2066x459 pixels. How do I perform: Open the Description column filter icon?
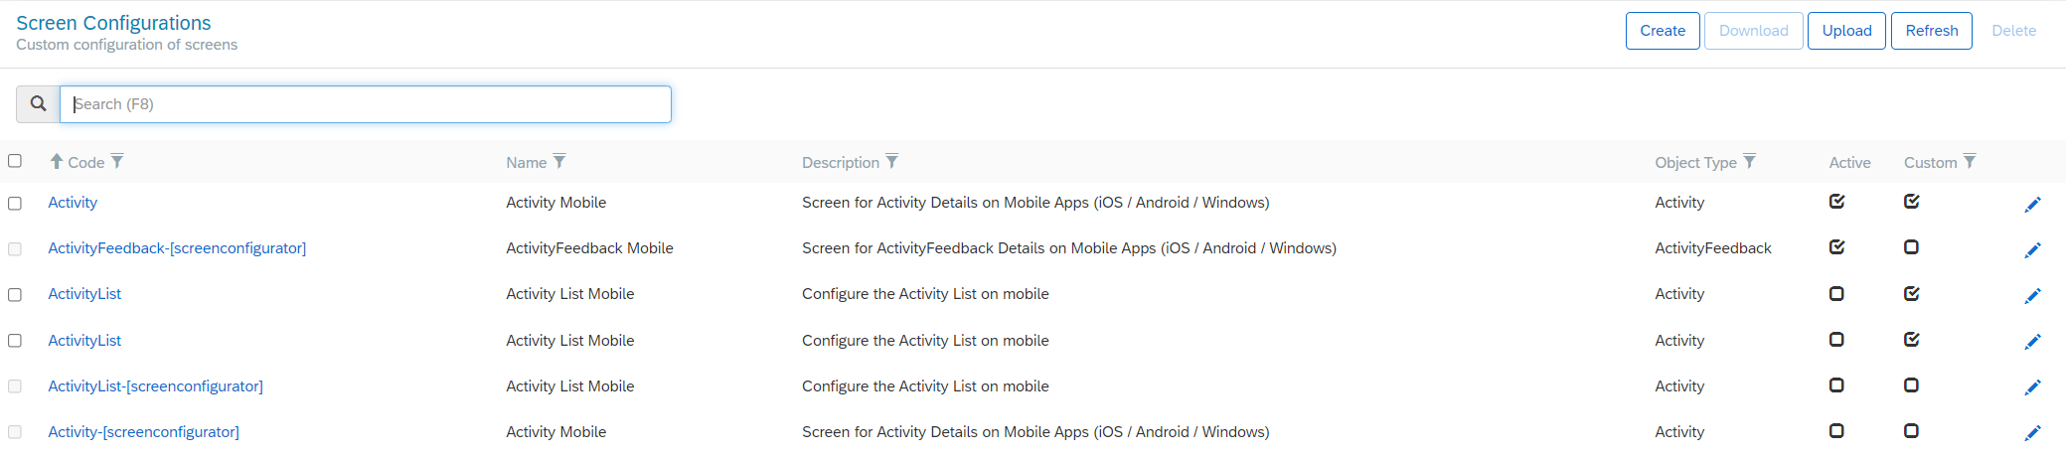tap(892, 161)
